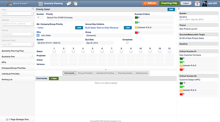220x122 pixels.
Task: Click red Critical Number #1 flag
Action: [181, 70]
